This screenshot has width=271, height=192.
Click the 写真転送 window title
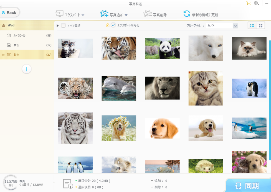tap(135, 4)
